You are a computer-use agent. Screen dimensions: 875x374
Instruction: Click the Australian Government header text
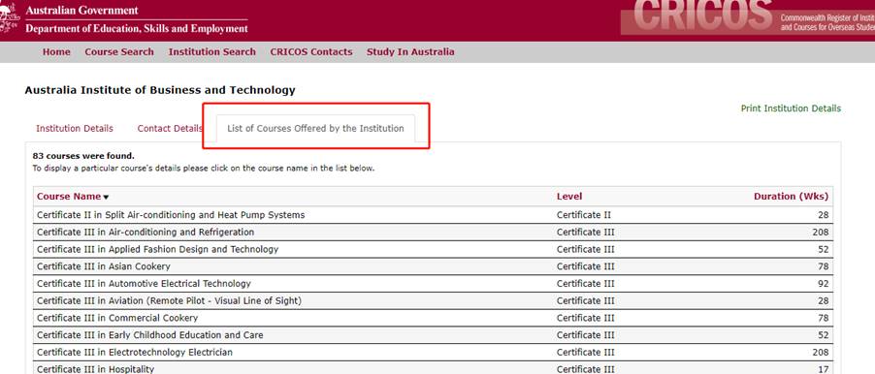(82, 10)
